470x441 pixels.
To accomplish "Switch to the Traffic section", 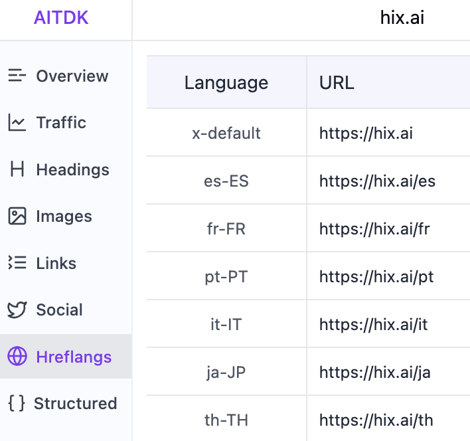I will (x=61, y=123).
